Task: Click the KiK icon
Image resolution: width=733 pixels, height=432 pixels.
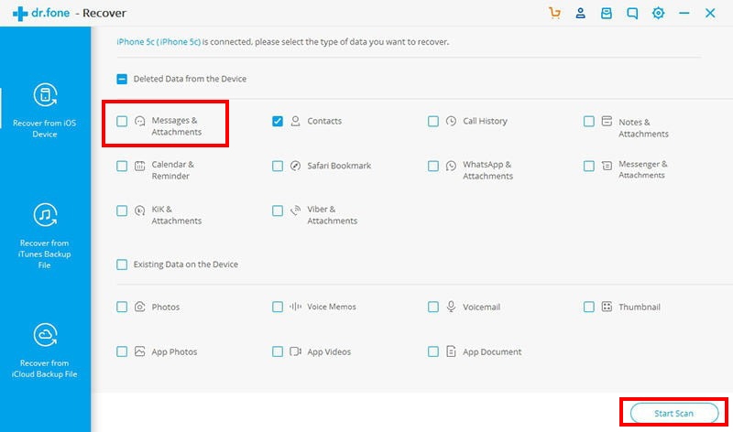Action: click(140, 211)
